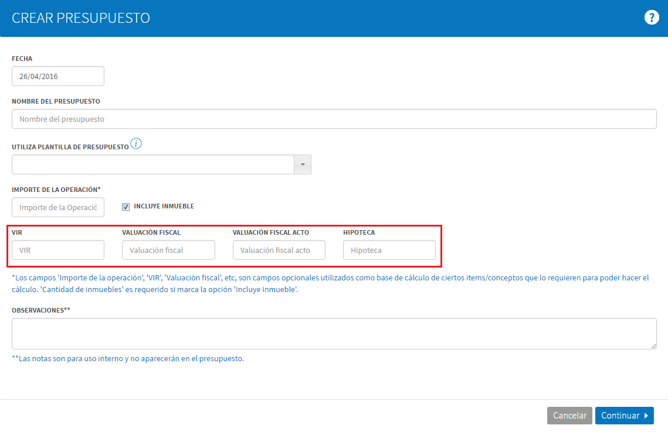The width and height of the screenshot is (668, 432).
Task: Proceed using the Continuar button
Action: 625,416
